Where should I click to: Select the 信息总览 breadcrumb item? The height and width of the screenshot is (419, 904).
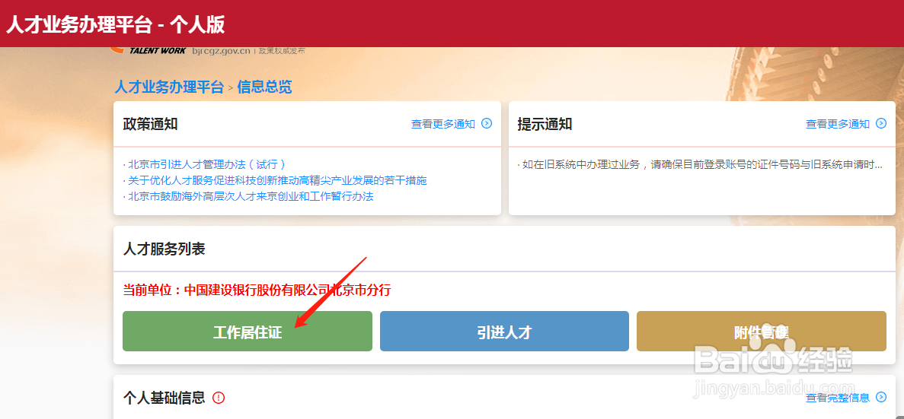point(264,87)
